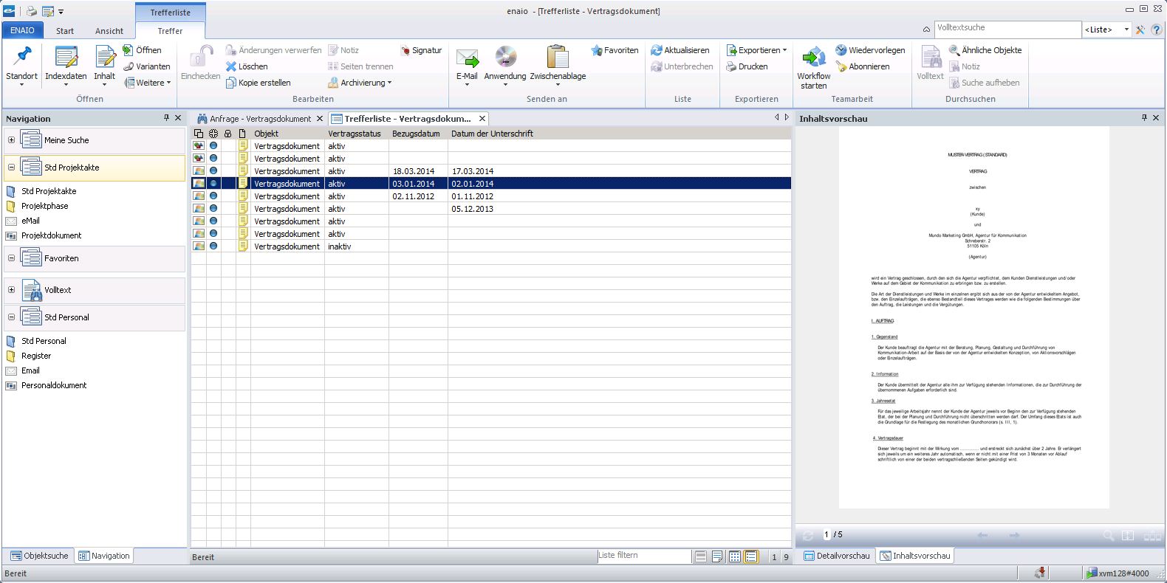The height and width of the screenshot is (583, 1167).
Task: Switch to the note-style list view icon
Action: tap(717, 556)
